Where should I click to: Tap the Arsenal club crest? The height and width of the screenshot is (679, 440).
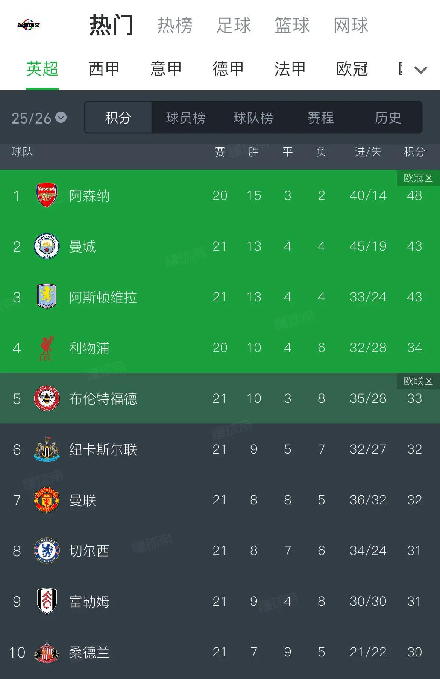point(47,195)
